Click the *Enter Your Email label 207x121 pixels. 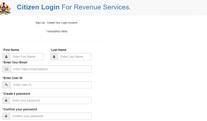pyautogui.click(x=15, y=63)
